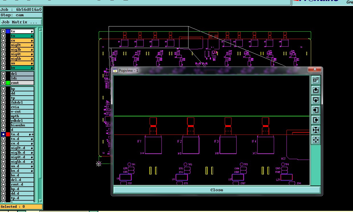Image resolution: width=353 pixels, height=212 pixels.
Task: Toggle display checkbox for layer 'rout'
Action: 3,83
